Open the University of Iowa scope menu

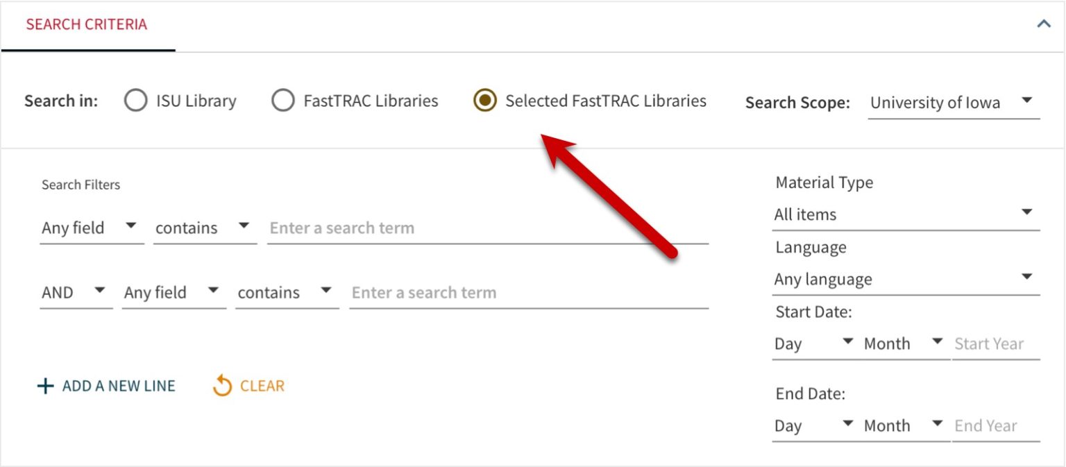tap(935, 103)
